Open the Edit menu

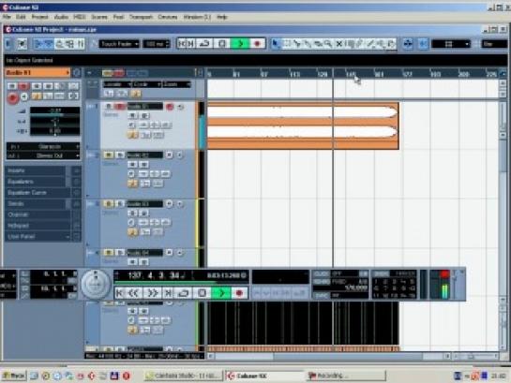coord(21,17)
